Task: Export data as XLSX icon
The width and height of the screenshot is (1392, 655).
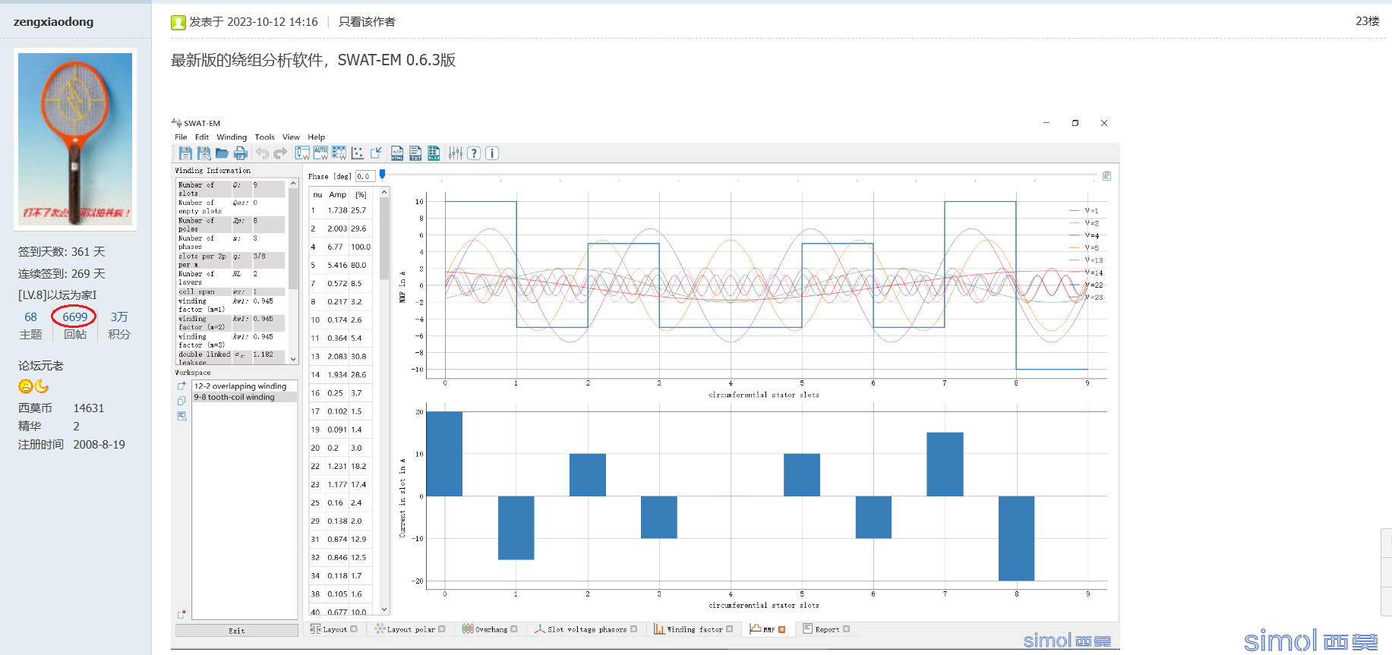Action: pyautogui.click(x=434, y=153)
